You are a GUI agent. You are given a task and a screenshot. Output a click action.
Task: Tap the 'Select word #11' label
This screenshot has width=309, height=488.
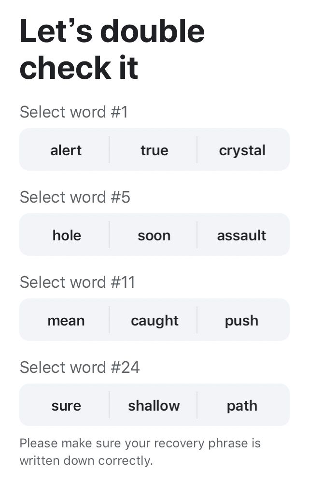(x=77, y=282)
